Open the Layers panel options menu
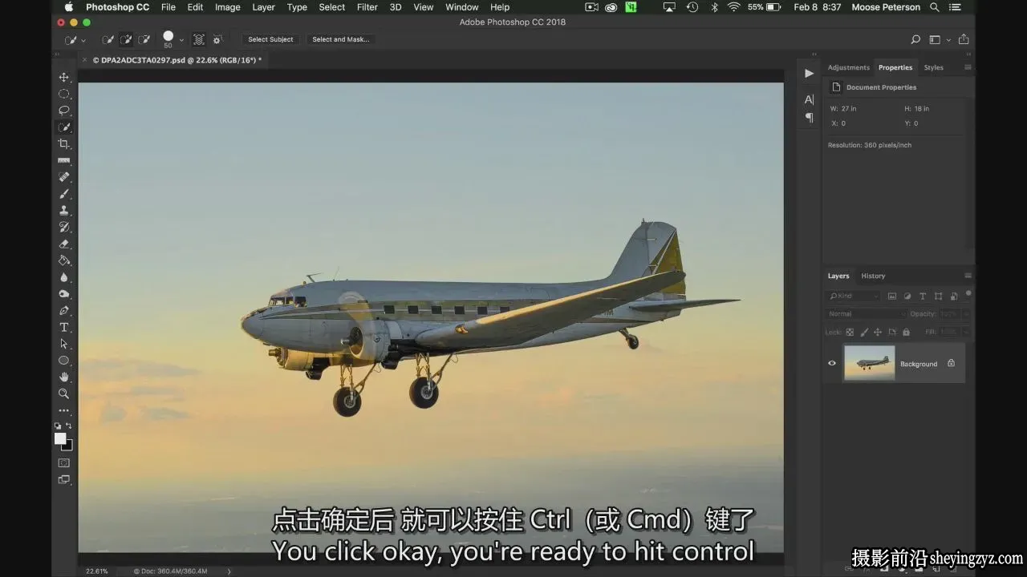 pos(968,276)
